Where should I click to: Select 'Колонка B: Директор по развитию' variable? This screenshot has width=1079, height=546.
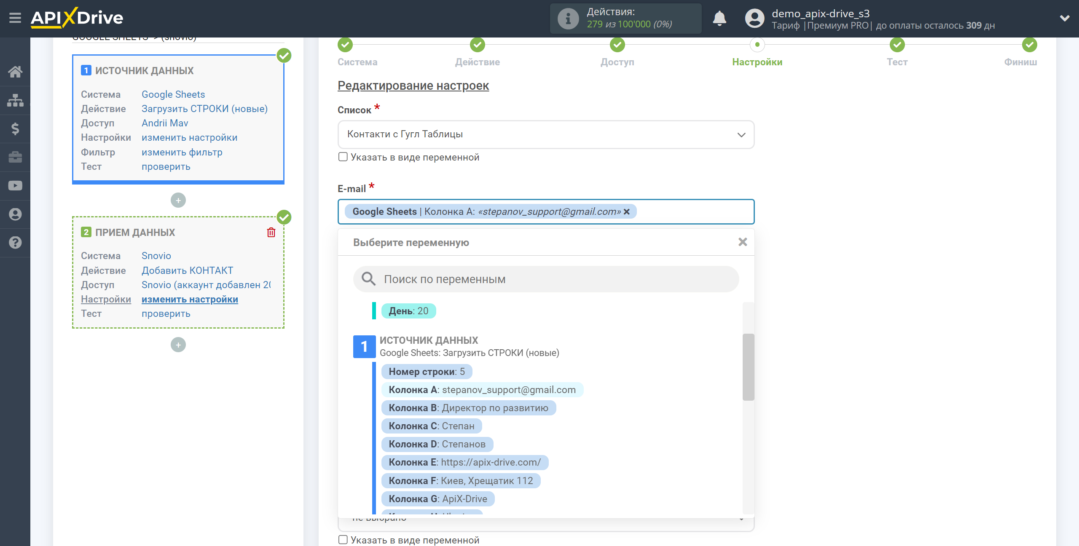(x=468, y=408)
